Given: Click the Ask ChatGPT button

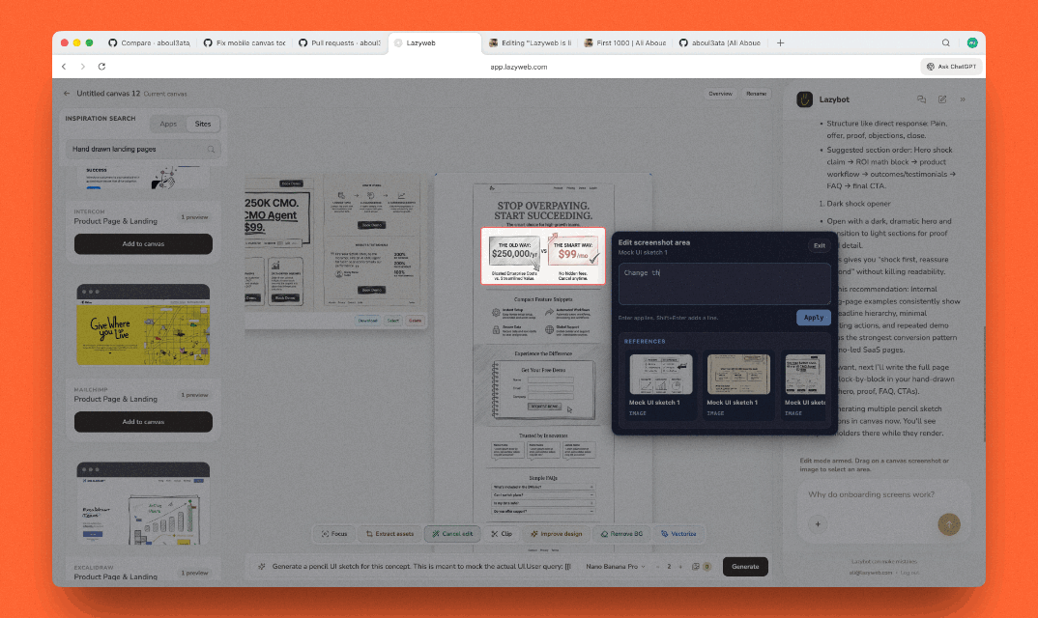Looking at the screenshot, I should pos(951,67).
